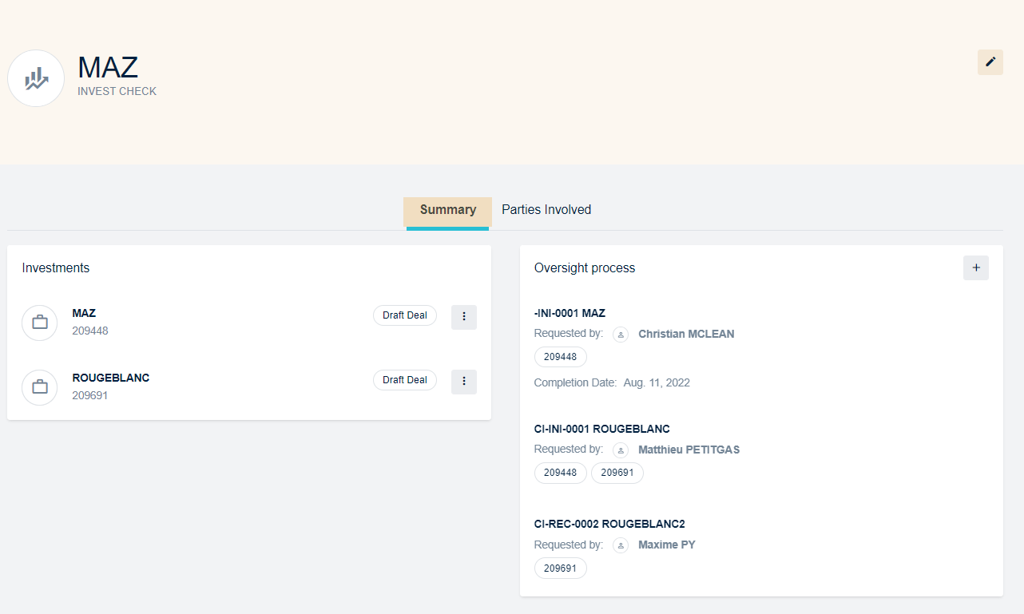
Task: Open three-dot menu for MAZ investment
Action: point(464,317)
